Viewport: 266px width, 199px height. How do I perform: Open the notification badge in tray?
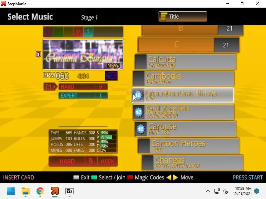(257, 191)
